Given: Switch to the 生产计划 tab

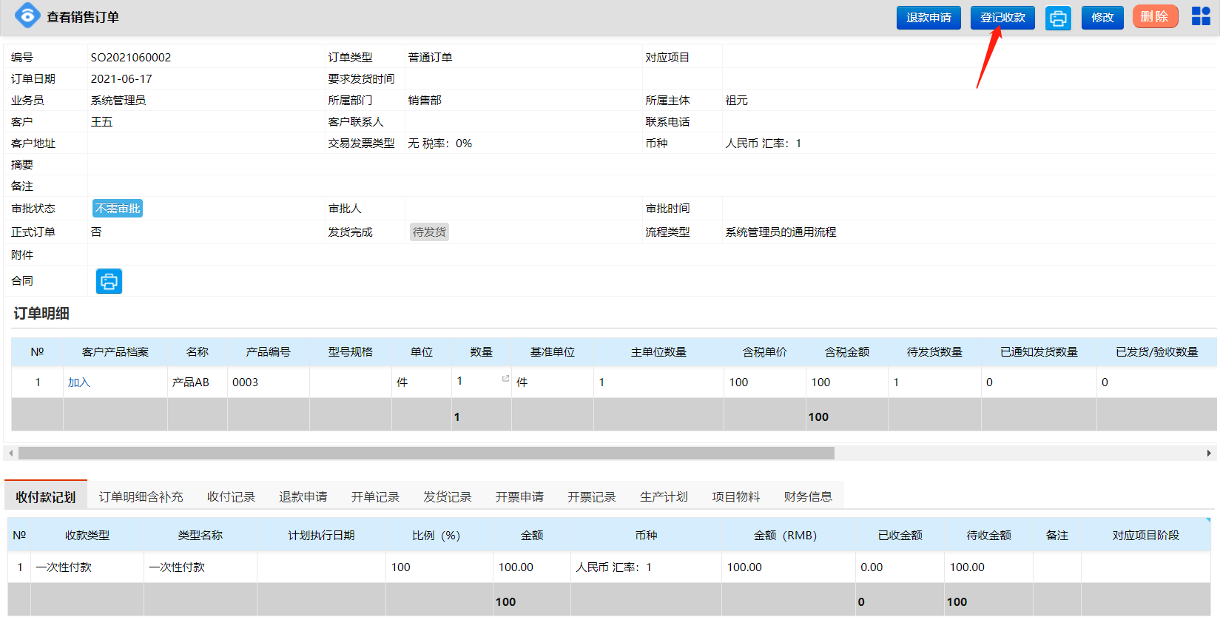Looking at the screenshot, I should coord(664,497).
